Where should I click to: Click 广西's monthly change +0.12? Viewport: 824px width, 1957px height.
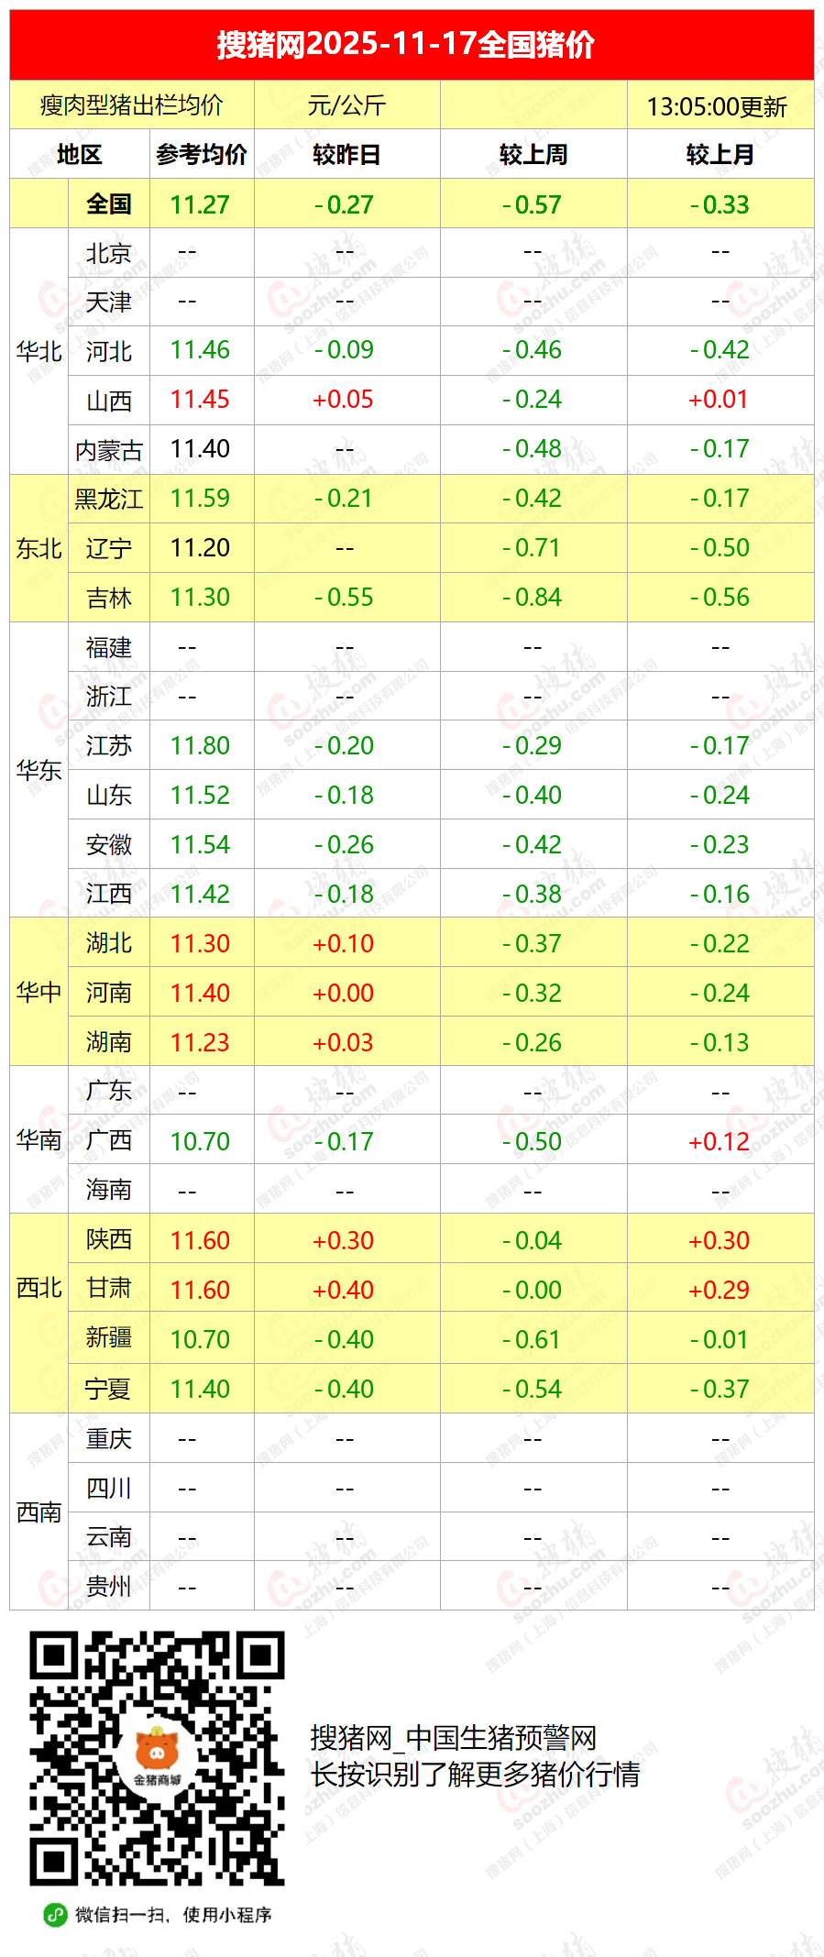720,1141
